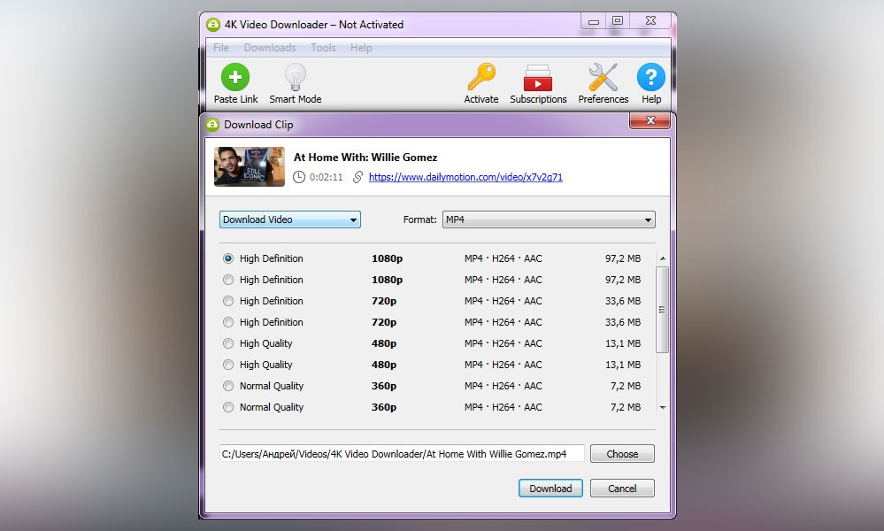
Task: Expand the Download Video dropdown
Action: (x=289, y=219)
